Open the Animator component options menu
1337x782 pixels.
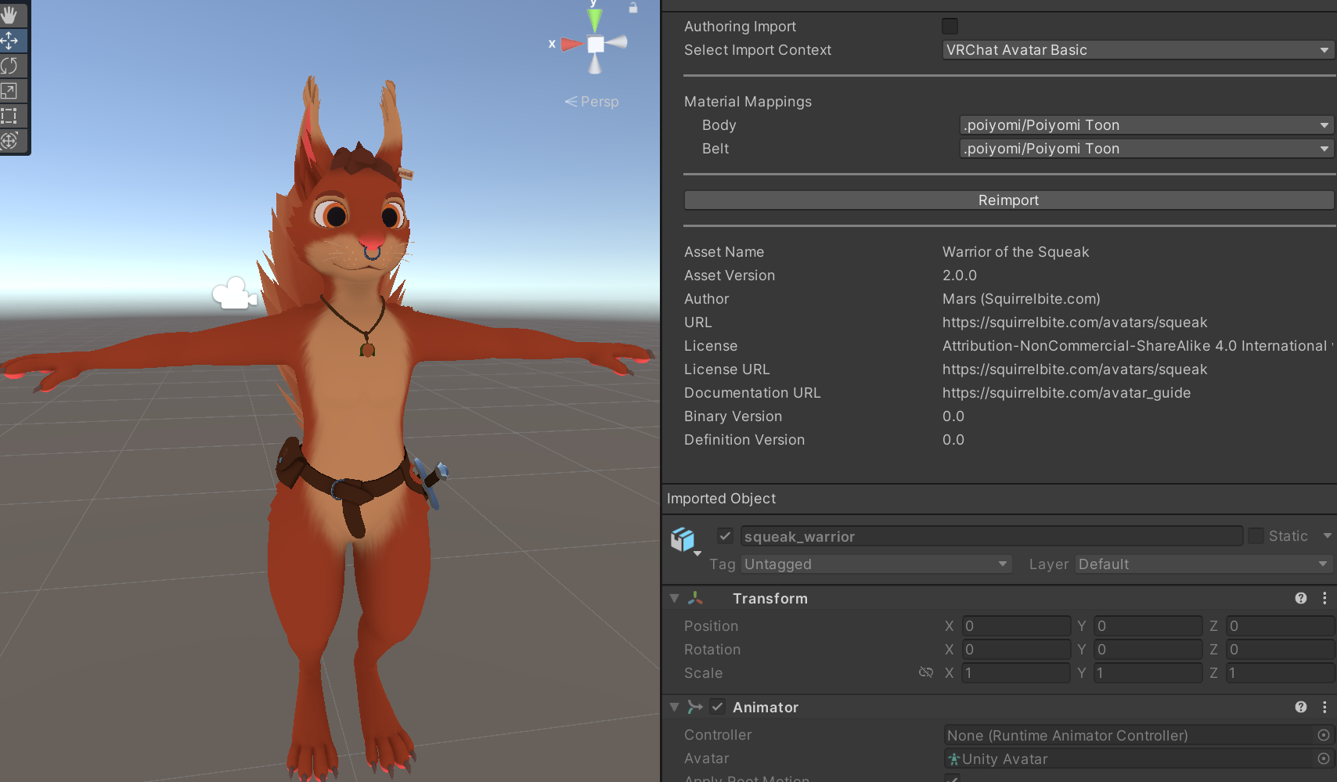pyautogui.click(x=1324, y=707)
